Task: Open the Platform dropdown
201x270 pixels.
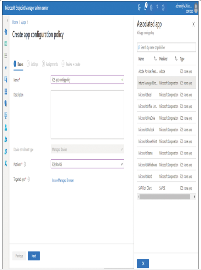Action: [87, 164]
